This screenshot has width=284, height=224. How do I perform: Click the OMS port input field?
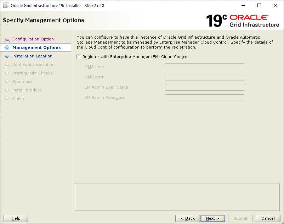[204, 77]
